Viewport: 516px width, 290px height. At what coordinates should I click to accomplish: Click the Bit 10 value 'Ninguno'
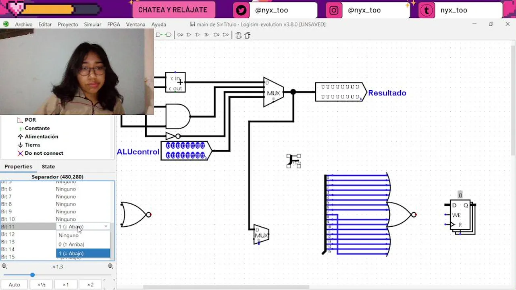66,219
